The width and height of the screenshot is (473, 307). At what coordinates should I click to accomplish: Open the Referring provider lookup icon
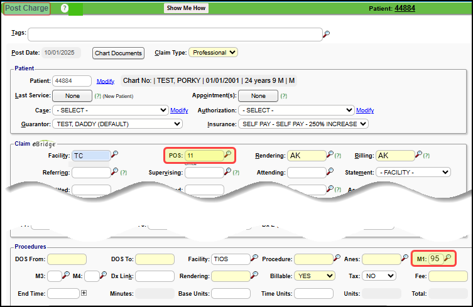click(x=114, y=171)
